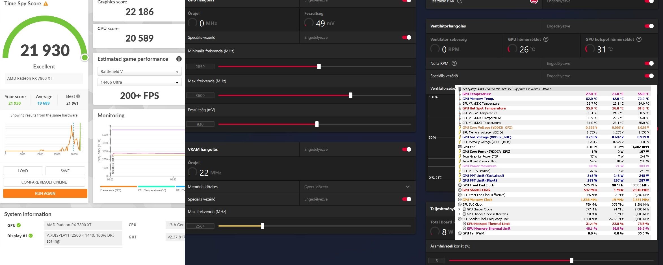Select the GPU Power Maximum sensor row
Image resolution: width=663 pixels, height=265 pixels.
tap(554, 166)
